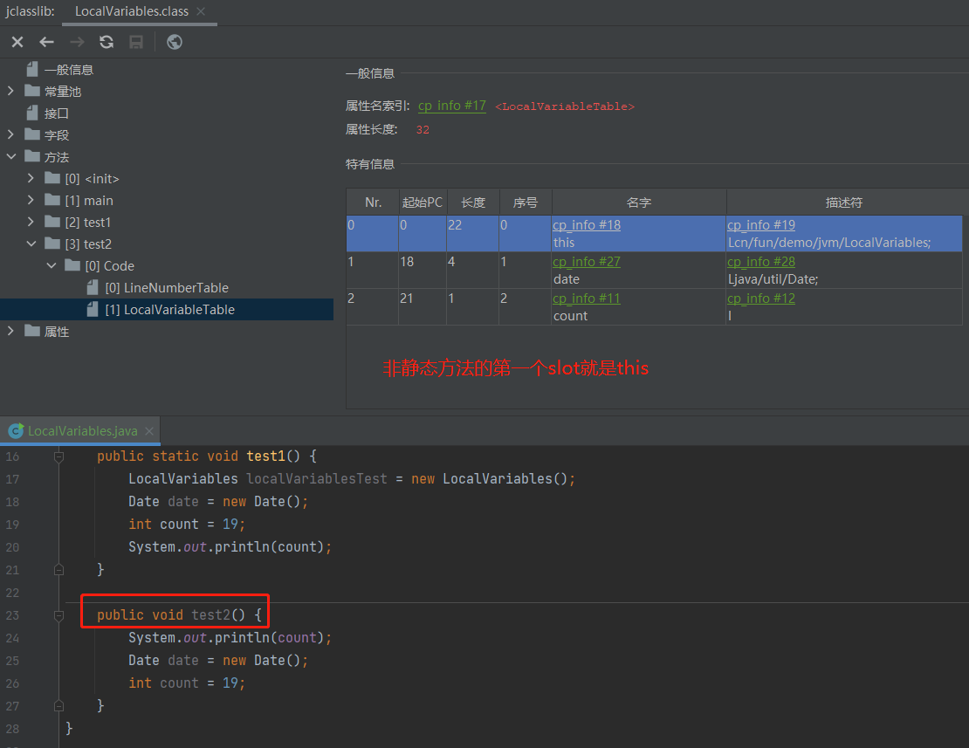Click the forward arrow toolbar icon
Screen dimensions: 969x748
coord(77,42)
